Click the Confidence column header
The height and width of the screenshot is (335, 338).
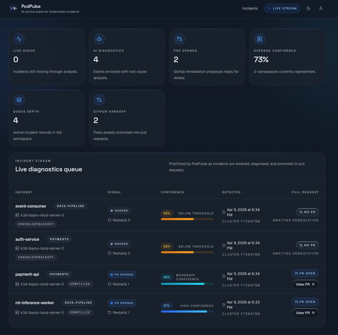172,192
